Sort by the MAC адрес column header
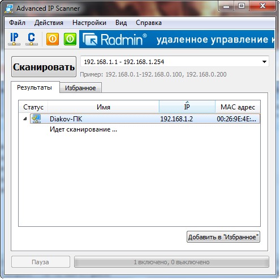280x279 pixels. 238,107
